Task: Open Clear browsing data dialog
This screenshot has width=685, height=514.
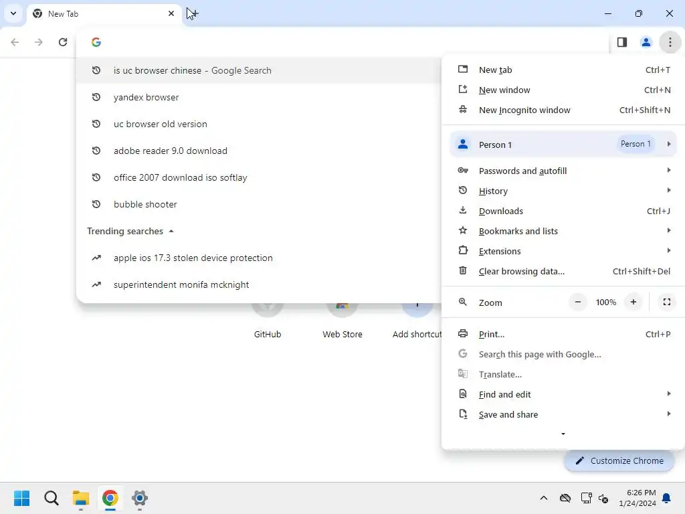Action: click(563, 272)
